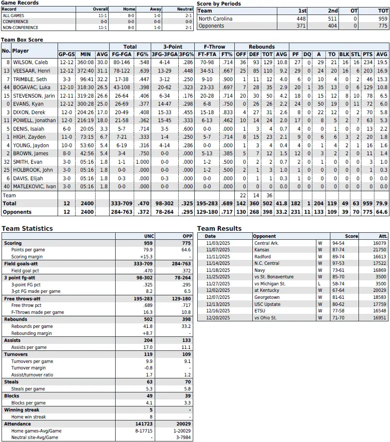Click the 'Team Results' section heading
Viewport: 390px width, 442px height.
[219, 228]
